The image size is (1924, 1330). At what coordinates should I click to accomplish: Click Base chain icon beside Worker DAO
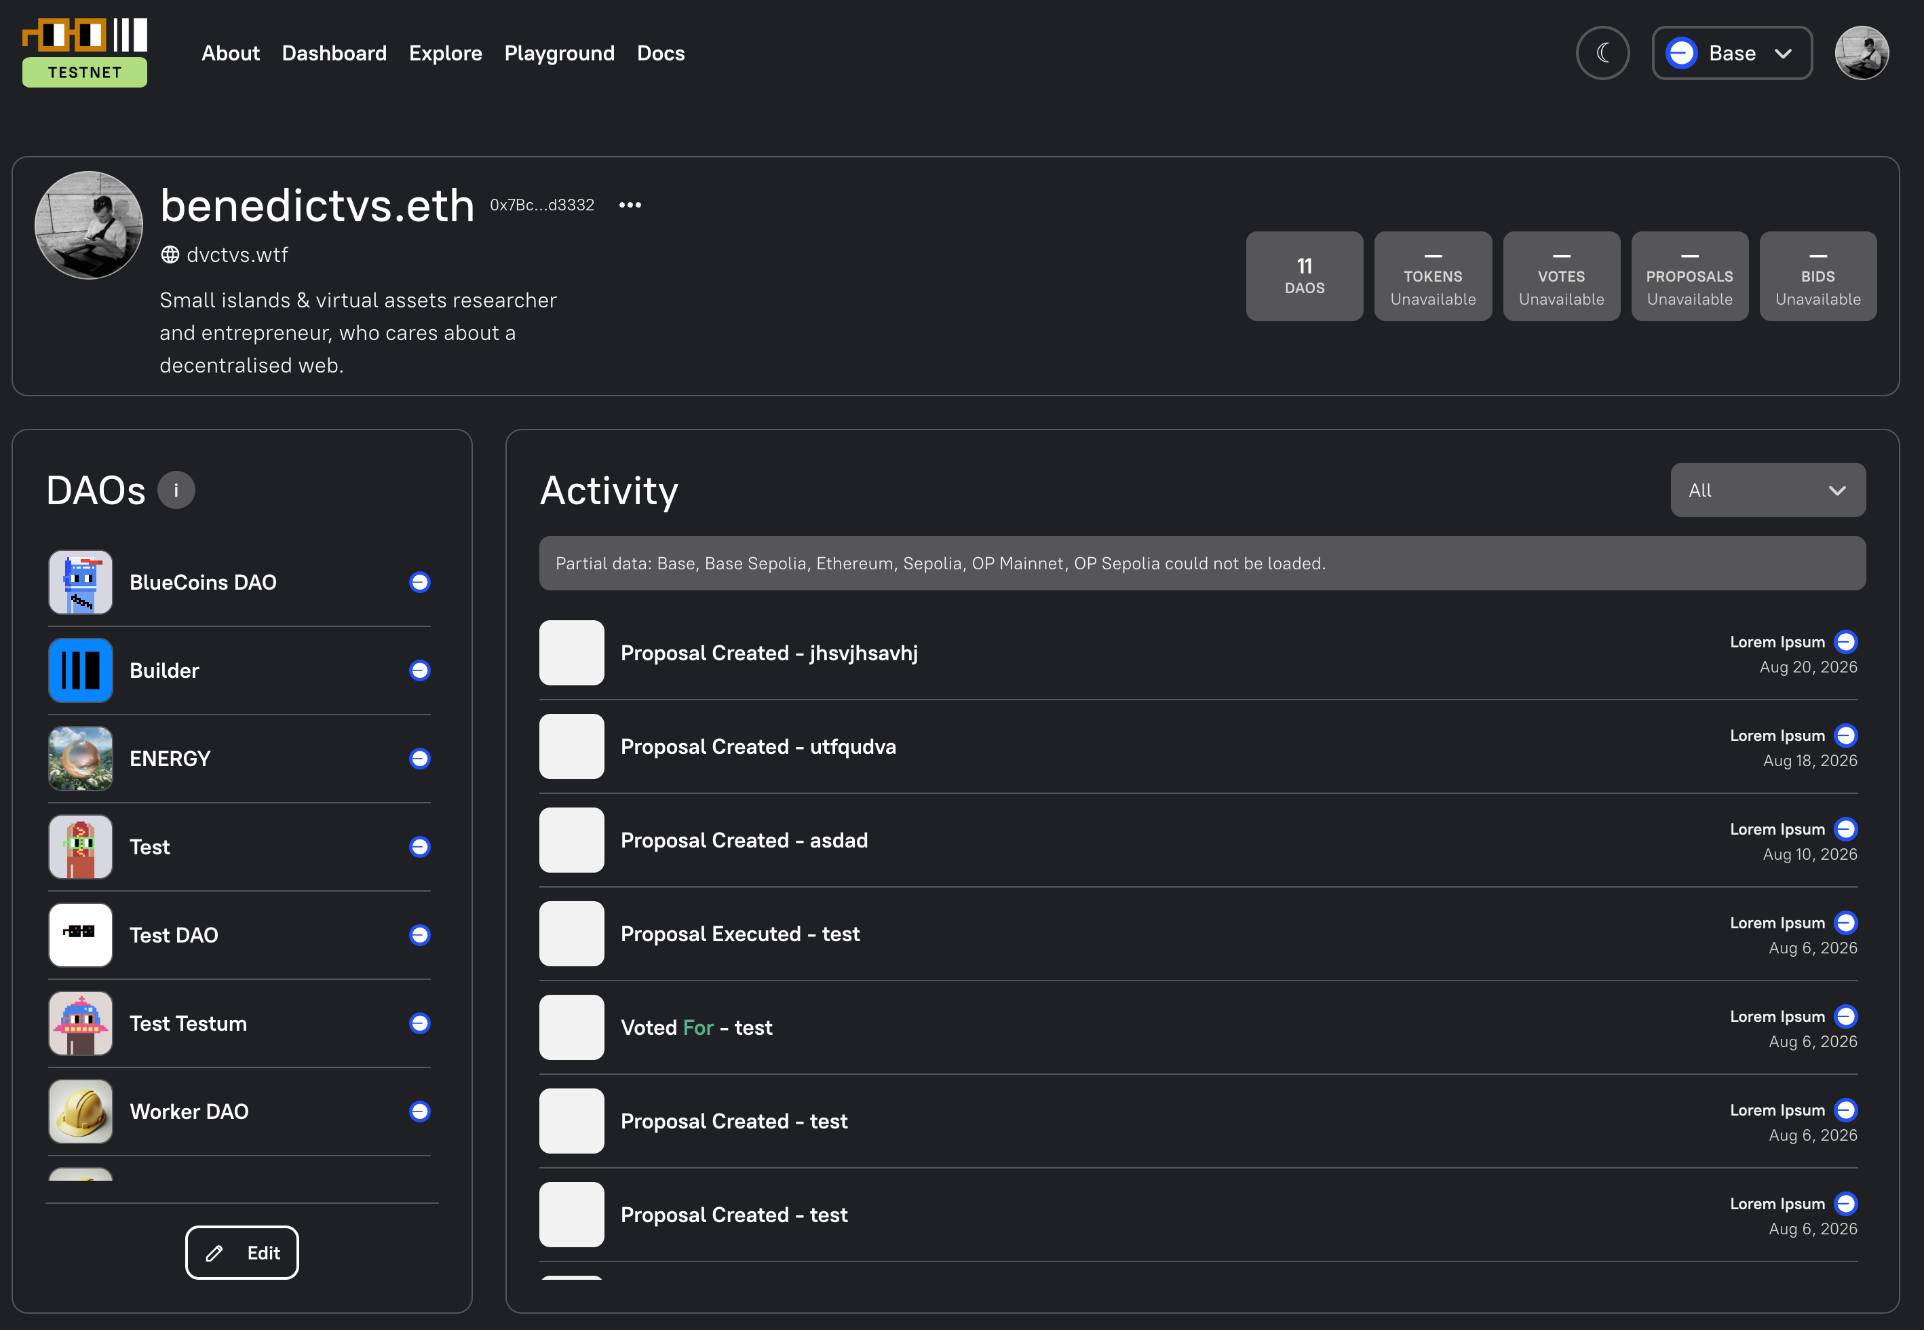coord(420,1111)
